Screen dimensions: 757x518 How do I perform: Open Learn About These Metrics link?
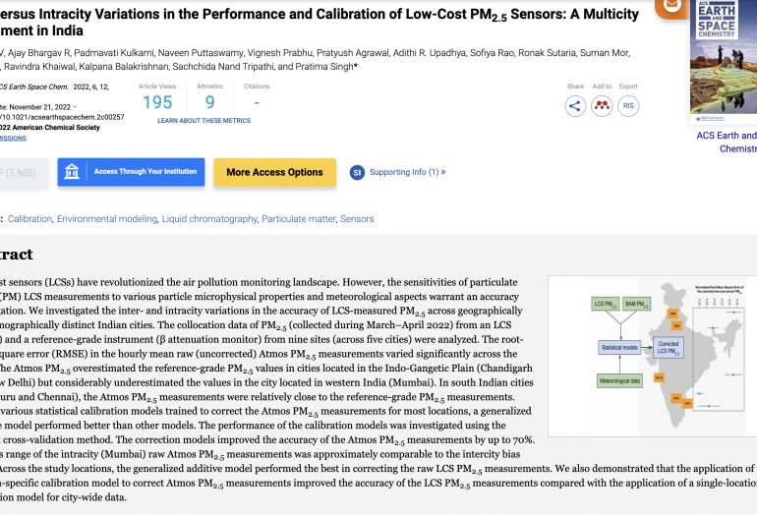(x=204, y=121)
